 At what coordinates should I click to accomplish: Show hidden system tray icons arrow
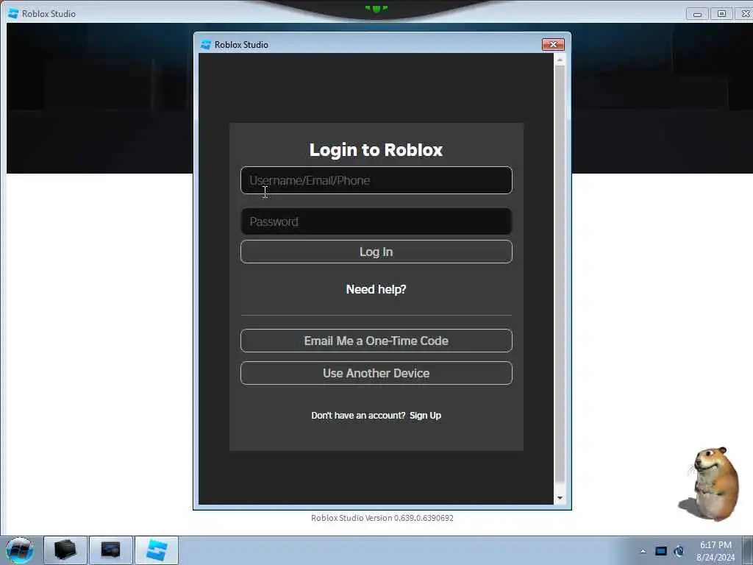(643, 551)
